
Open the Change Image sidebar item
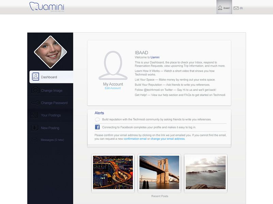coord(50,90)
